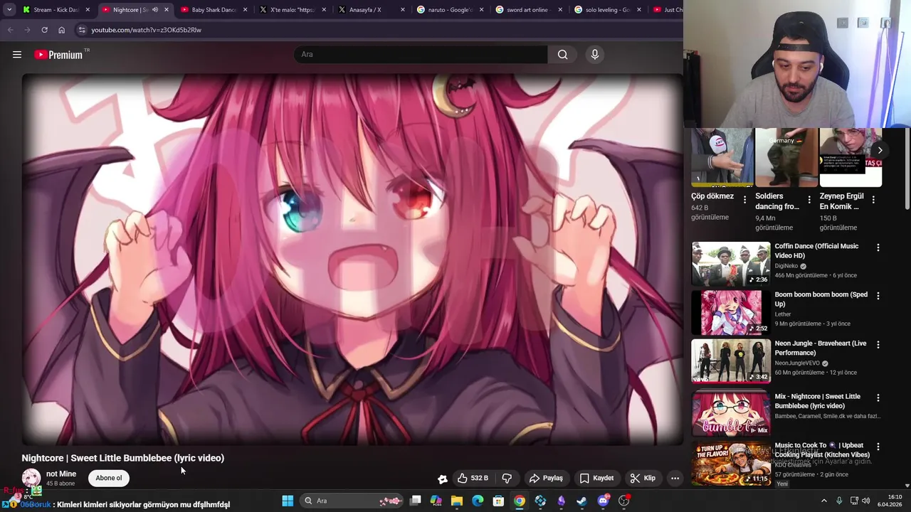Open the not Mine channel name link
This screenshot has width=911, height=512.
coord(61,474)
